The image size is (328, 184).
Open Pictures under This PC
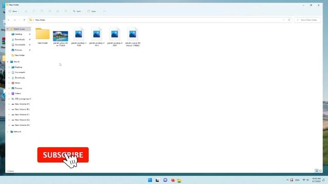(x=18, y=88)
